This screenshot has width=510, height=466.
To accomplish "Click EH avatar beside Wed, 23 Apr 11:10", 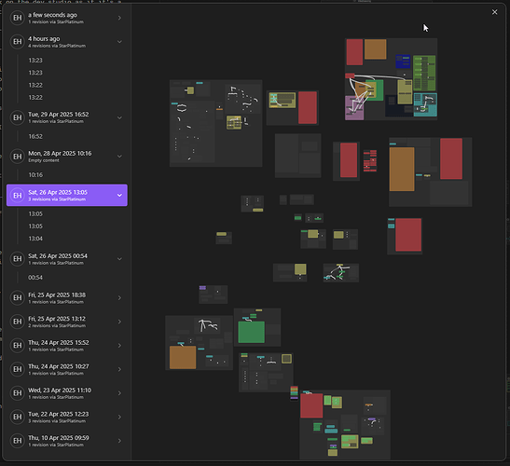I will point(17,393).
